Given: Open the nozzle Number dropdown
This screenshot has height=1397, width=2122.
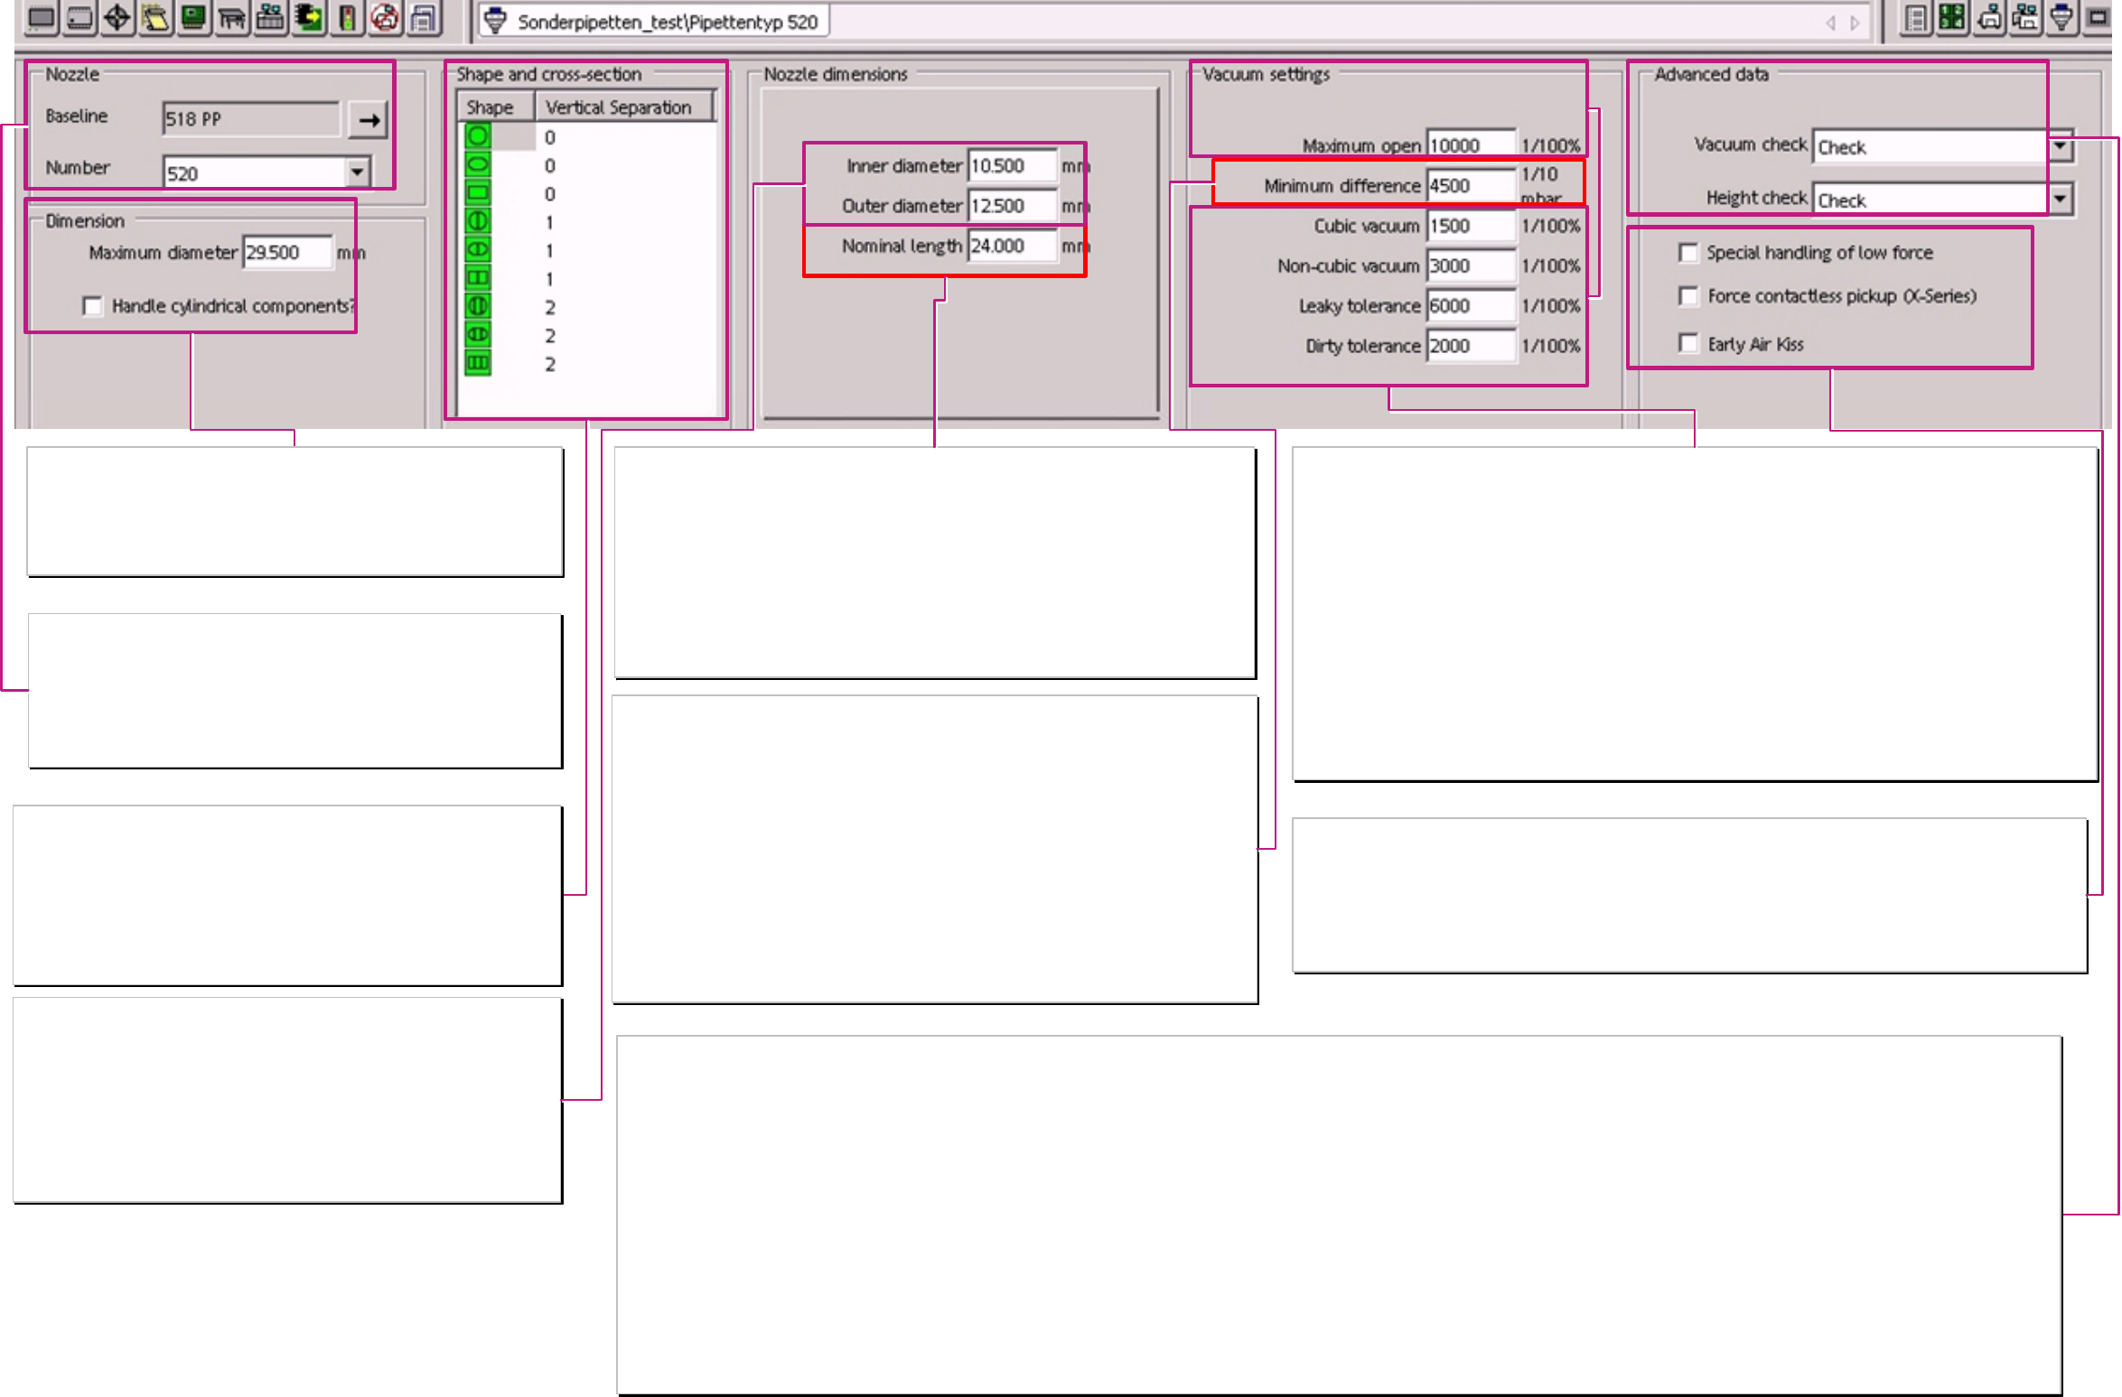Looking at the screenshot, I should point(358,172).
